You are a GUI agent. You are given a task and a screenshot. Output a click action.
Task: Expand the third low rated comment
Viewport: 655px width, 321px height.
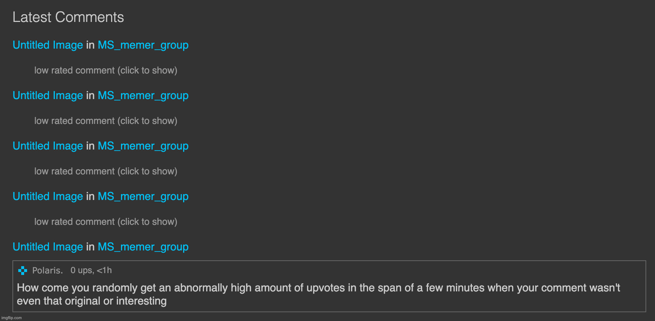(106, 171)
